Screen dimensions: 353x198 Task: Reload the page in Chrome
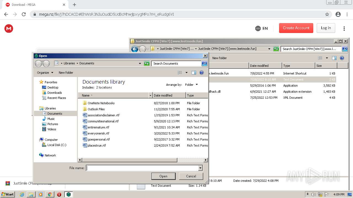click(x=24, y=14)
